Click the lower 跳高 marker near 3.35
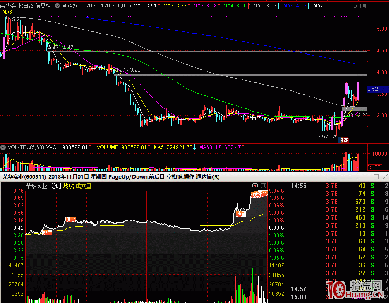The width and height of the screenshot is (389, 303). click(47, 233)
